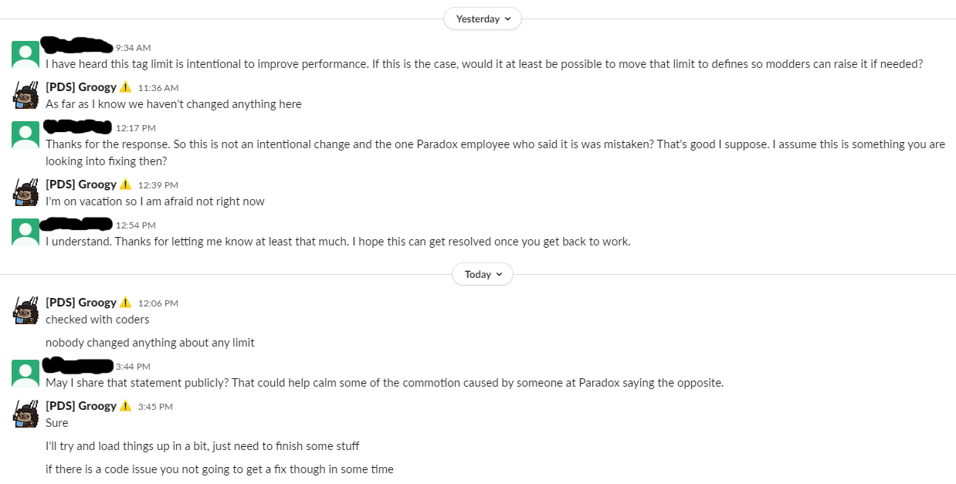Image resolution: width=956 pixels, height=484 pixels.
Task: Open [PDS] Groogy profile name at 3:45 PM
Action: pos(81,406)
